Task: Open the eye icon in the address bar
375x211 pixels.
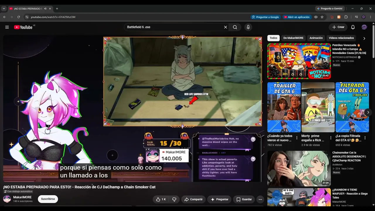Action: pyautogui.click(x=316, y=17)
